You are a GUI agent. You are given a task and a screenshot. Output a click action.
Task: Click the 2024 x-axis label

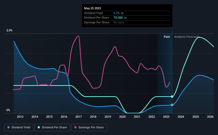coord(181,117)
